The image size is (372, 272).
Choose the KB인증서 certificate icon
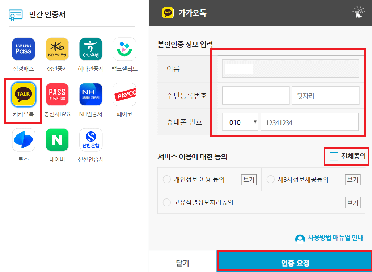tap(57, 49)
